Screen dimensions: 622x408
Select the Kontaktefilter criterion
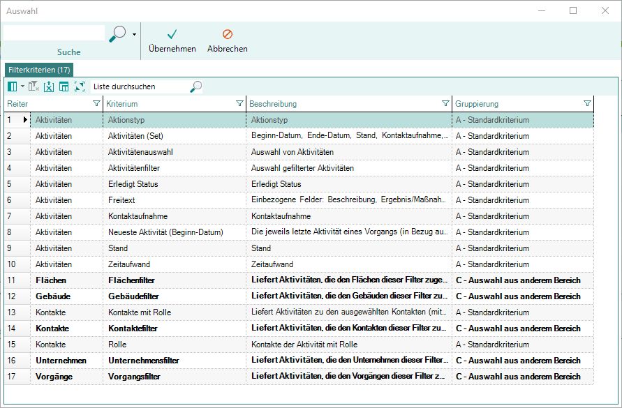(175, 328)
